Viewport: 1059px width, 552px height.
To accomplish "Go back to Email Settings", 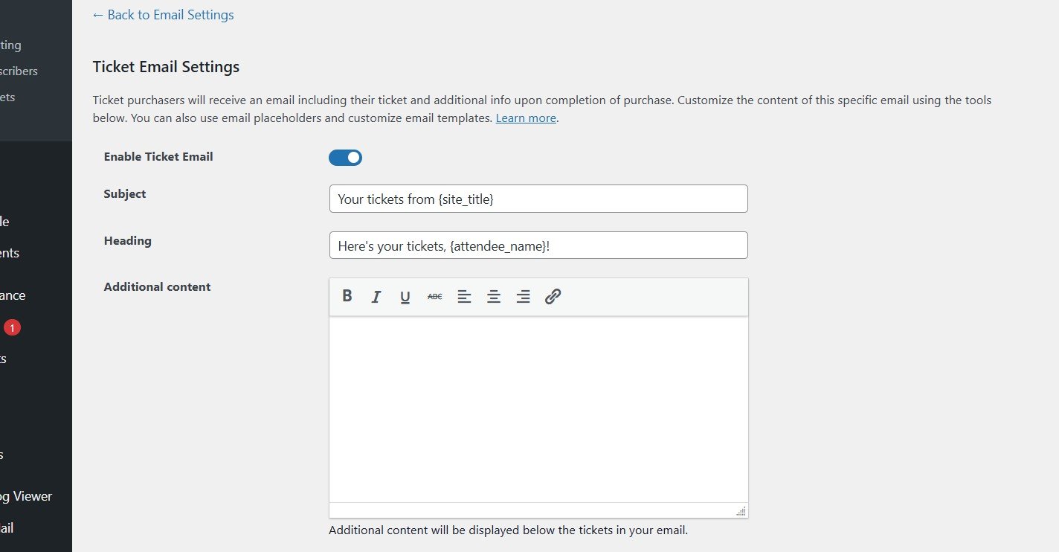I will tap(162, 14).
